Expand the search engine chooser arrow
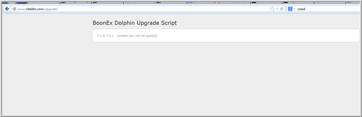362x117 pixels. click(x=294, y=9)
